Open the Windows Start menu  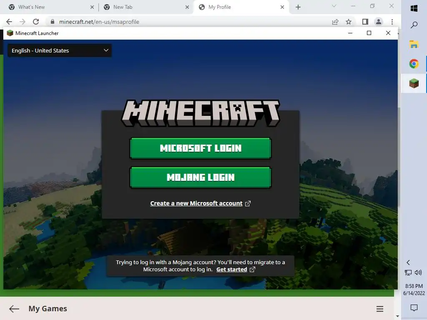[414, 8]
